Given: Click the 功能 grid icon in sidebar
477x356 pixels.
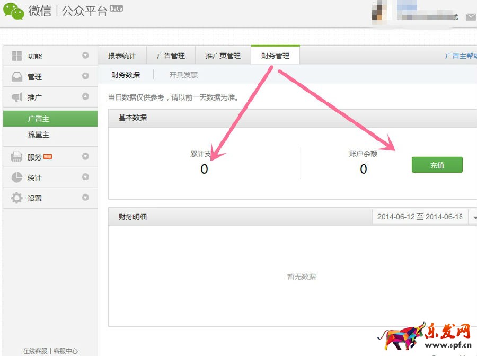Looking at the screenshot, I should click(17, 56).
